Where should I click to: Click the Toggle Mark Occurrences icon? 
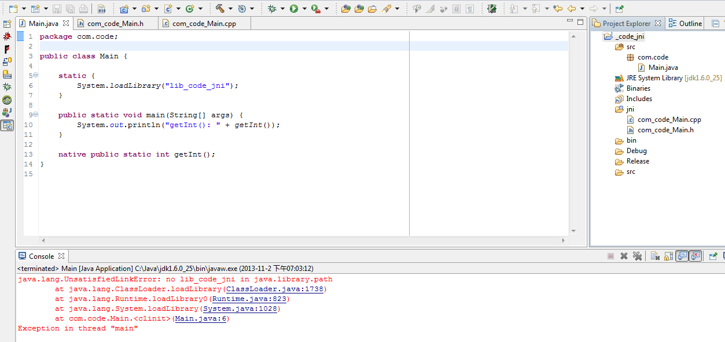430,9
